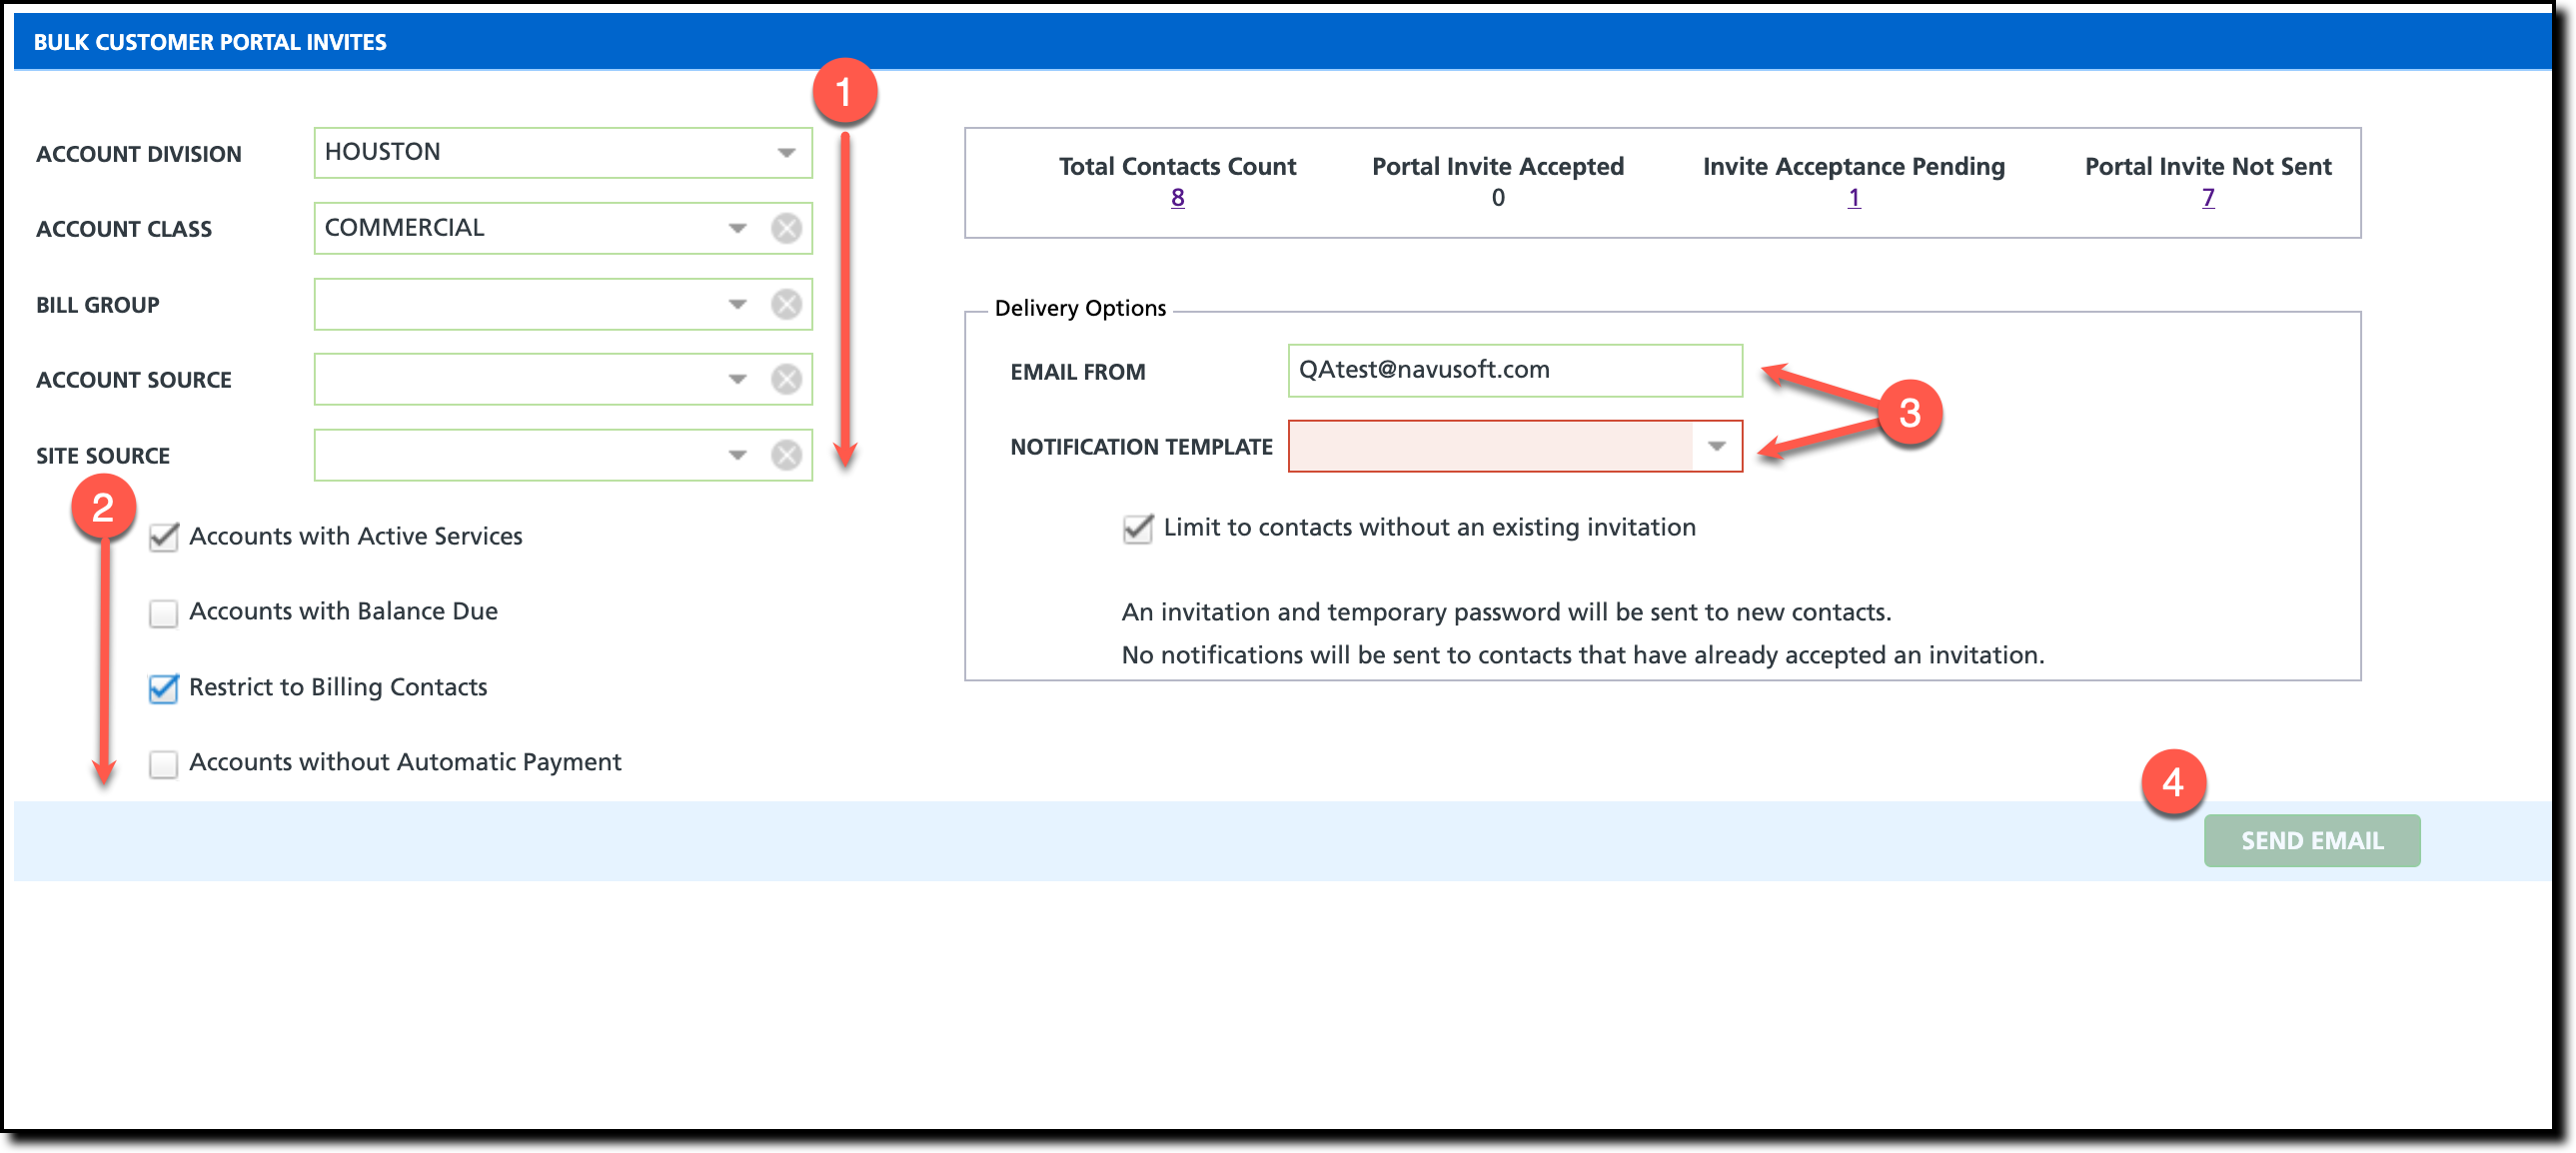Open the Account Division dropdown arrow
Image resolution: width=2576 pixels, height=1153 pixels.
[786, 153]
